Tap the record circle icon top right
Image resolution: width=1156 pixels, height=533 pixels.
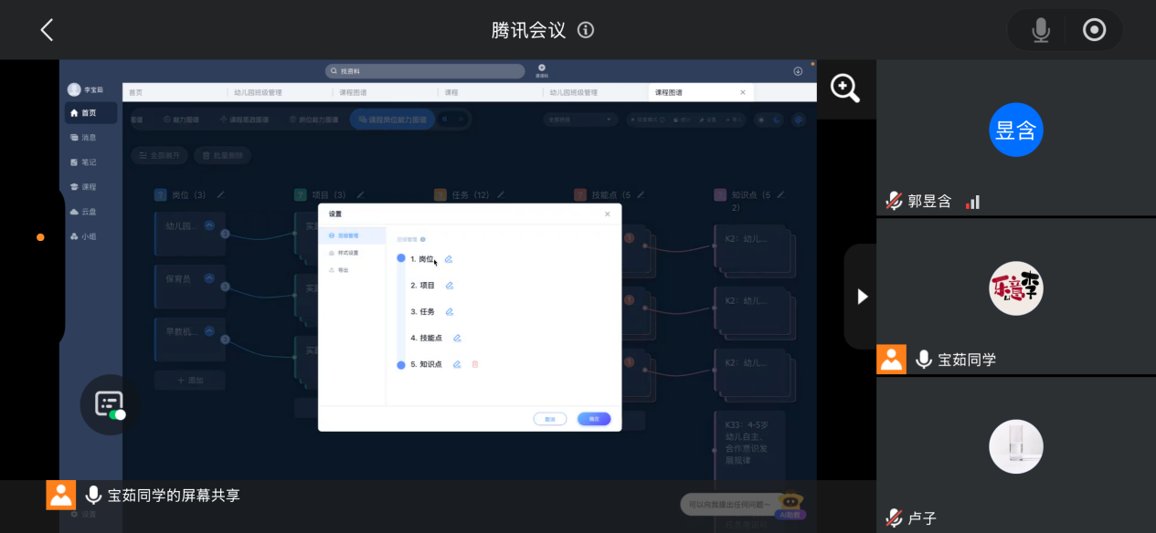(x=1094, y=30)
